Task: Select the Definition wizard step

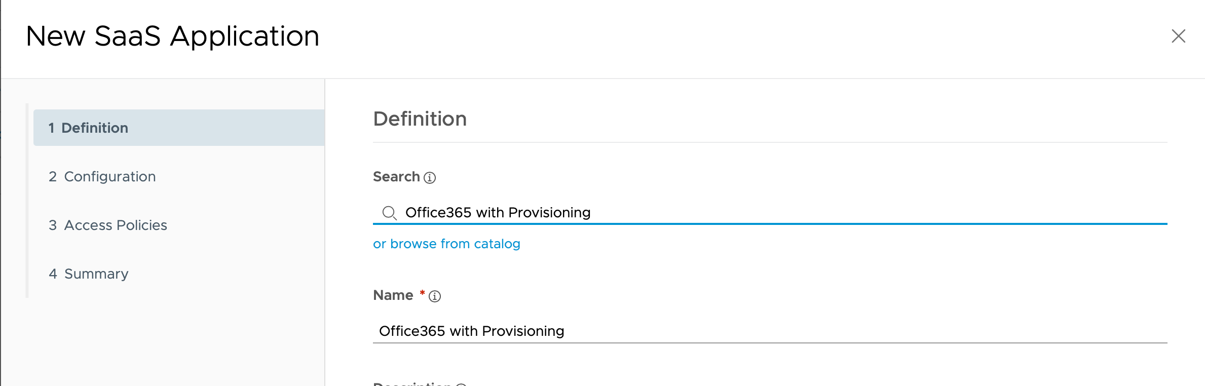Action: point(95,128)
